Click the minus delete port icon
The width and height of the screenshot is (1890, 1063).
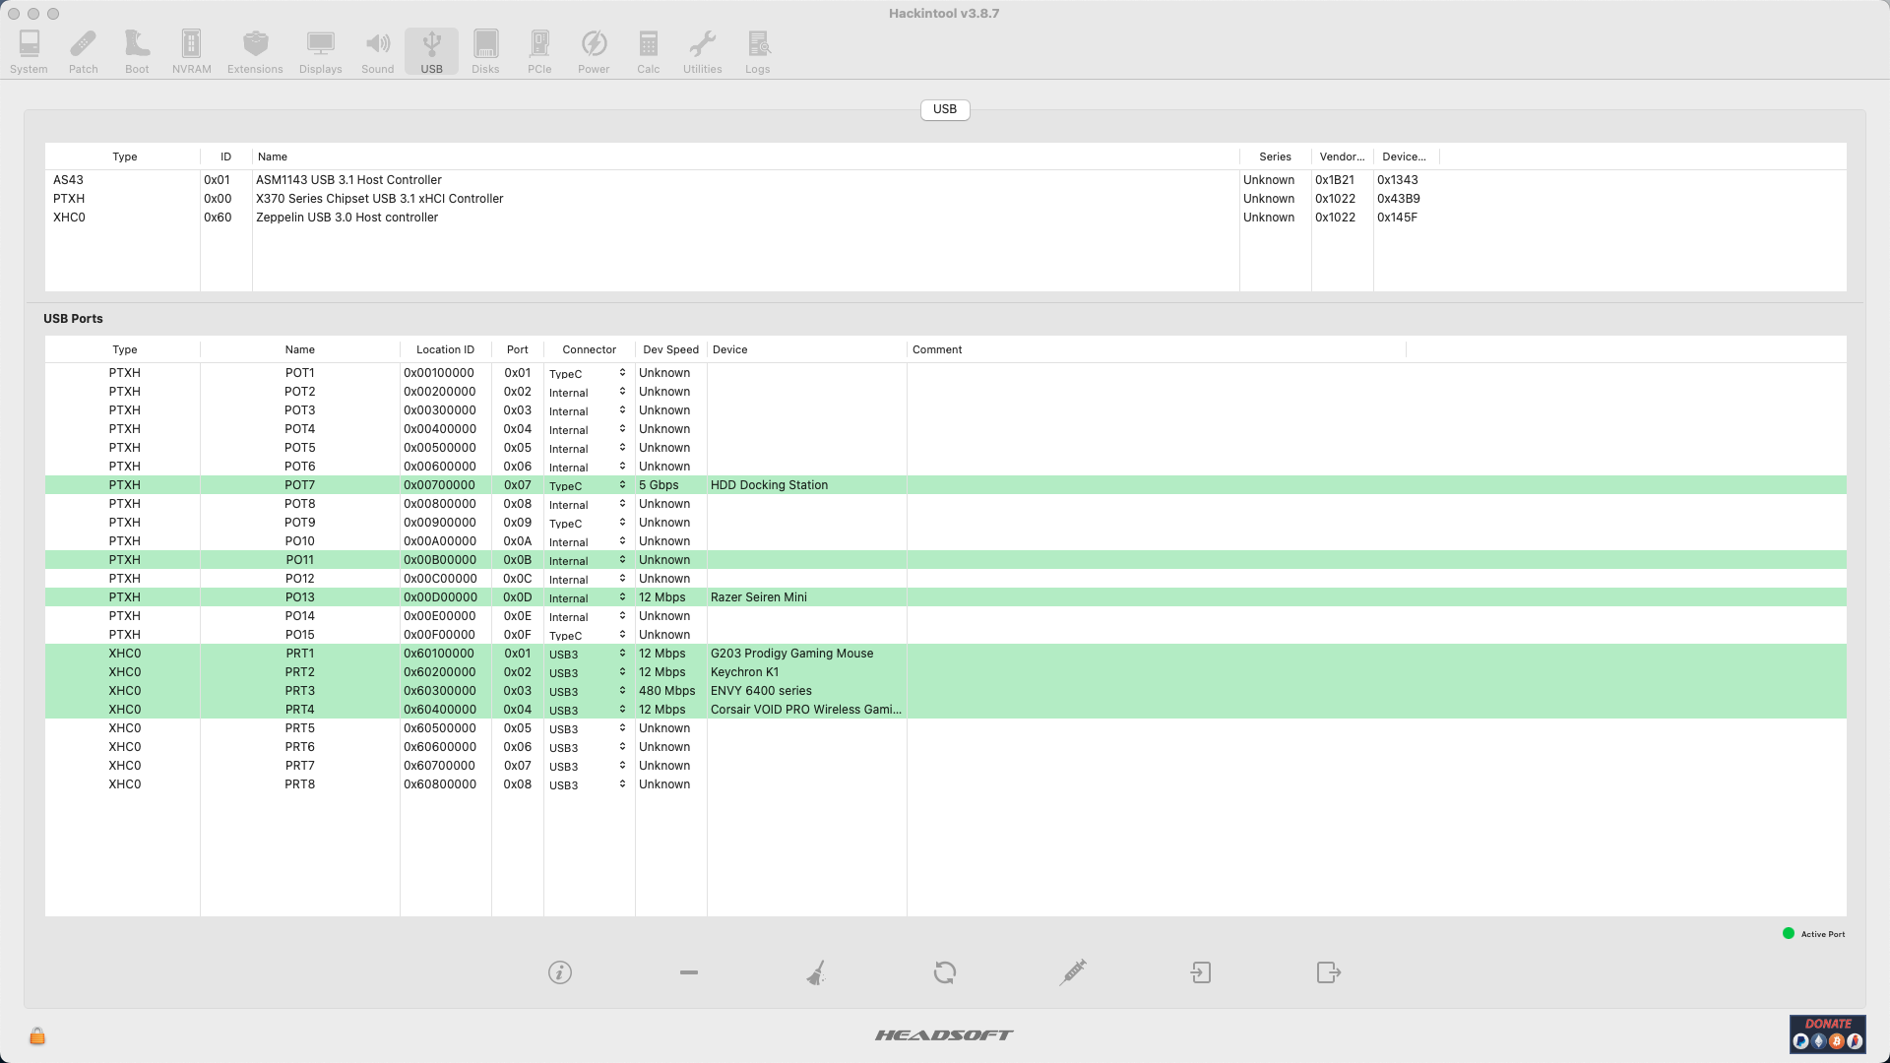click(x=689, y=972)
